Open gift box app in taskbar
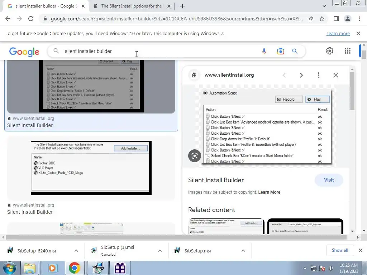This screenshot has height=275, width=367. [x=120, y=268]
